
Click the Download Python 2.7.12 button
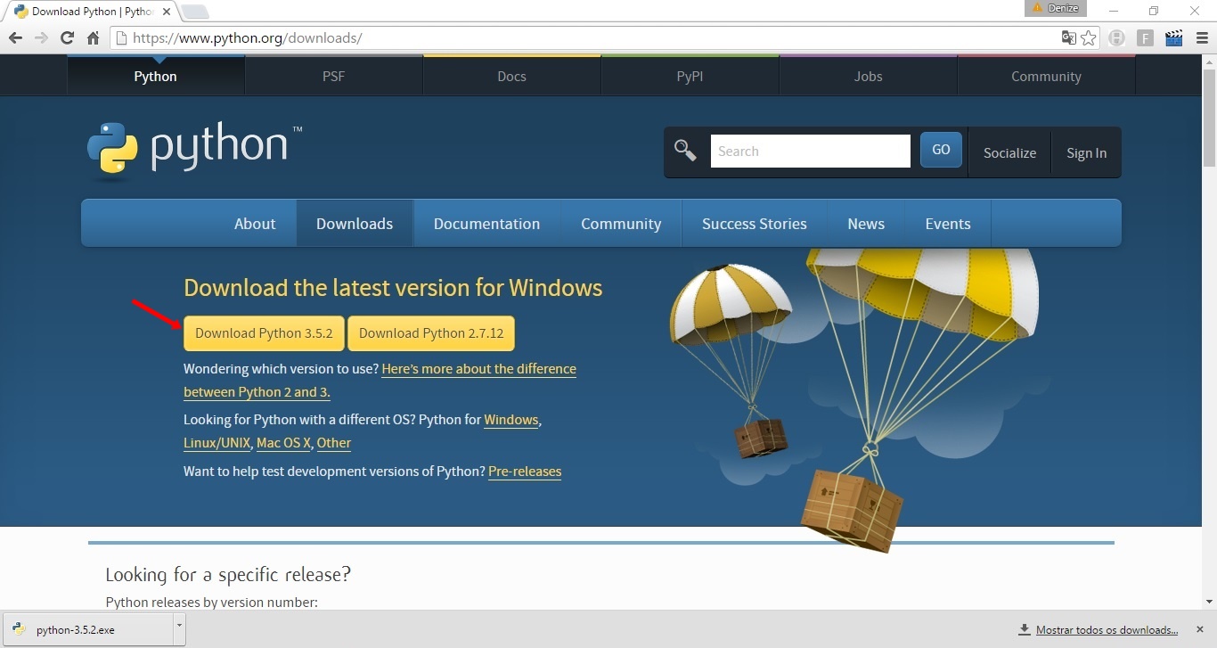431,333
